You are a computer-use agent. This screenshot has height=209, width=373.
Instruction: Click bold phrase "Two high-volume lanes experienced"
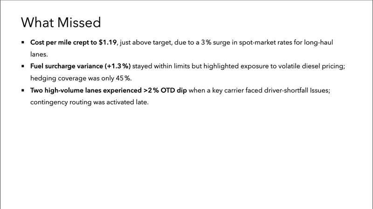click(85, 90)
